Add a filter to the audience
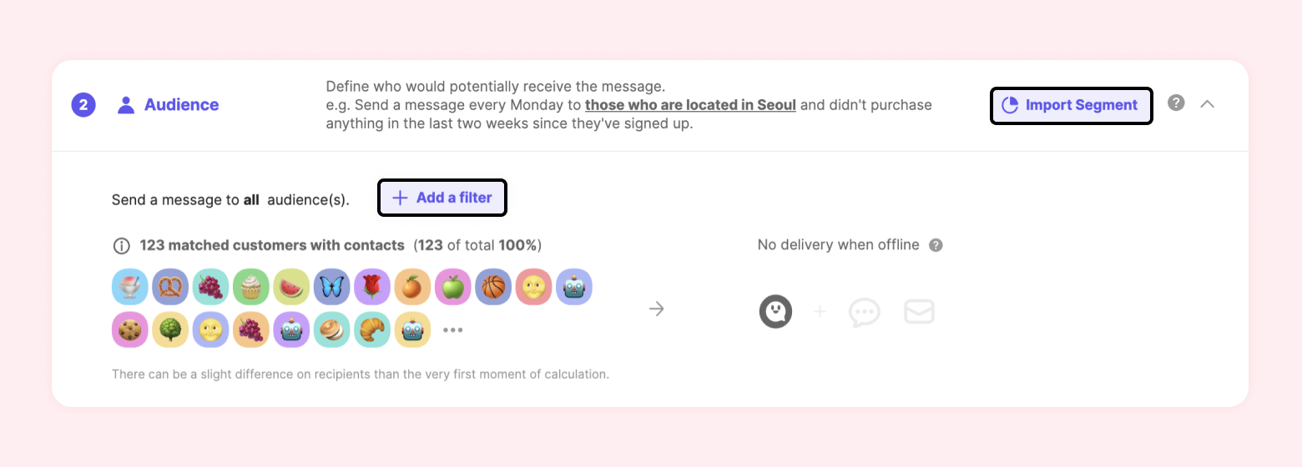Viewport: 1302px width, 467px height. point(442,198)
